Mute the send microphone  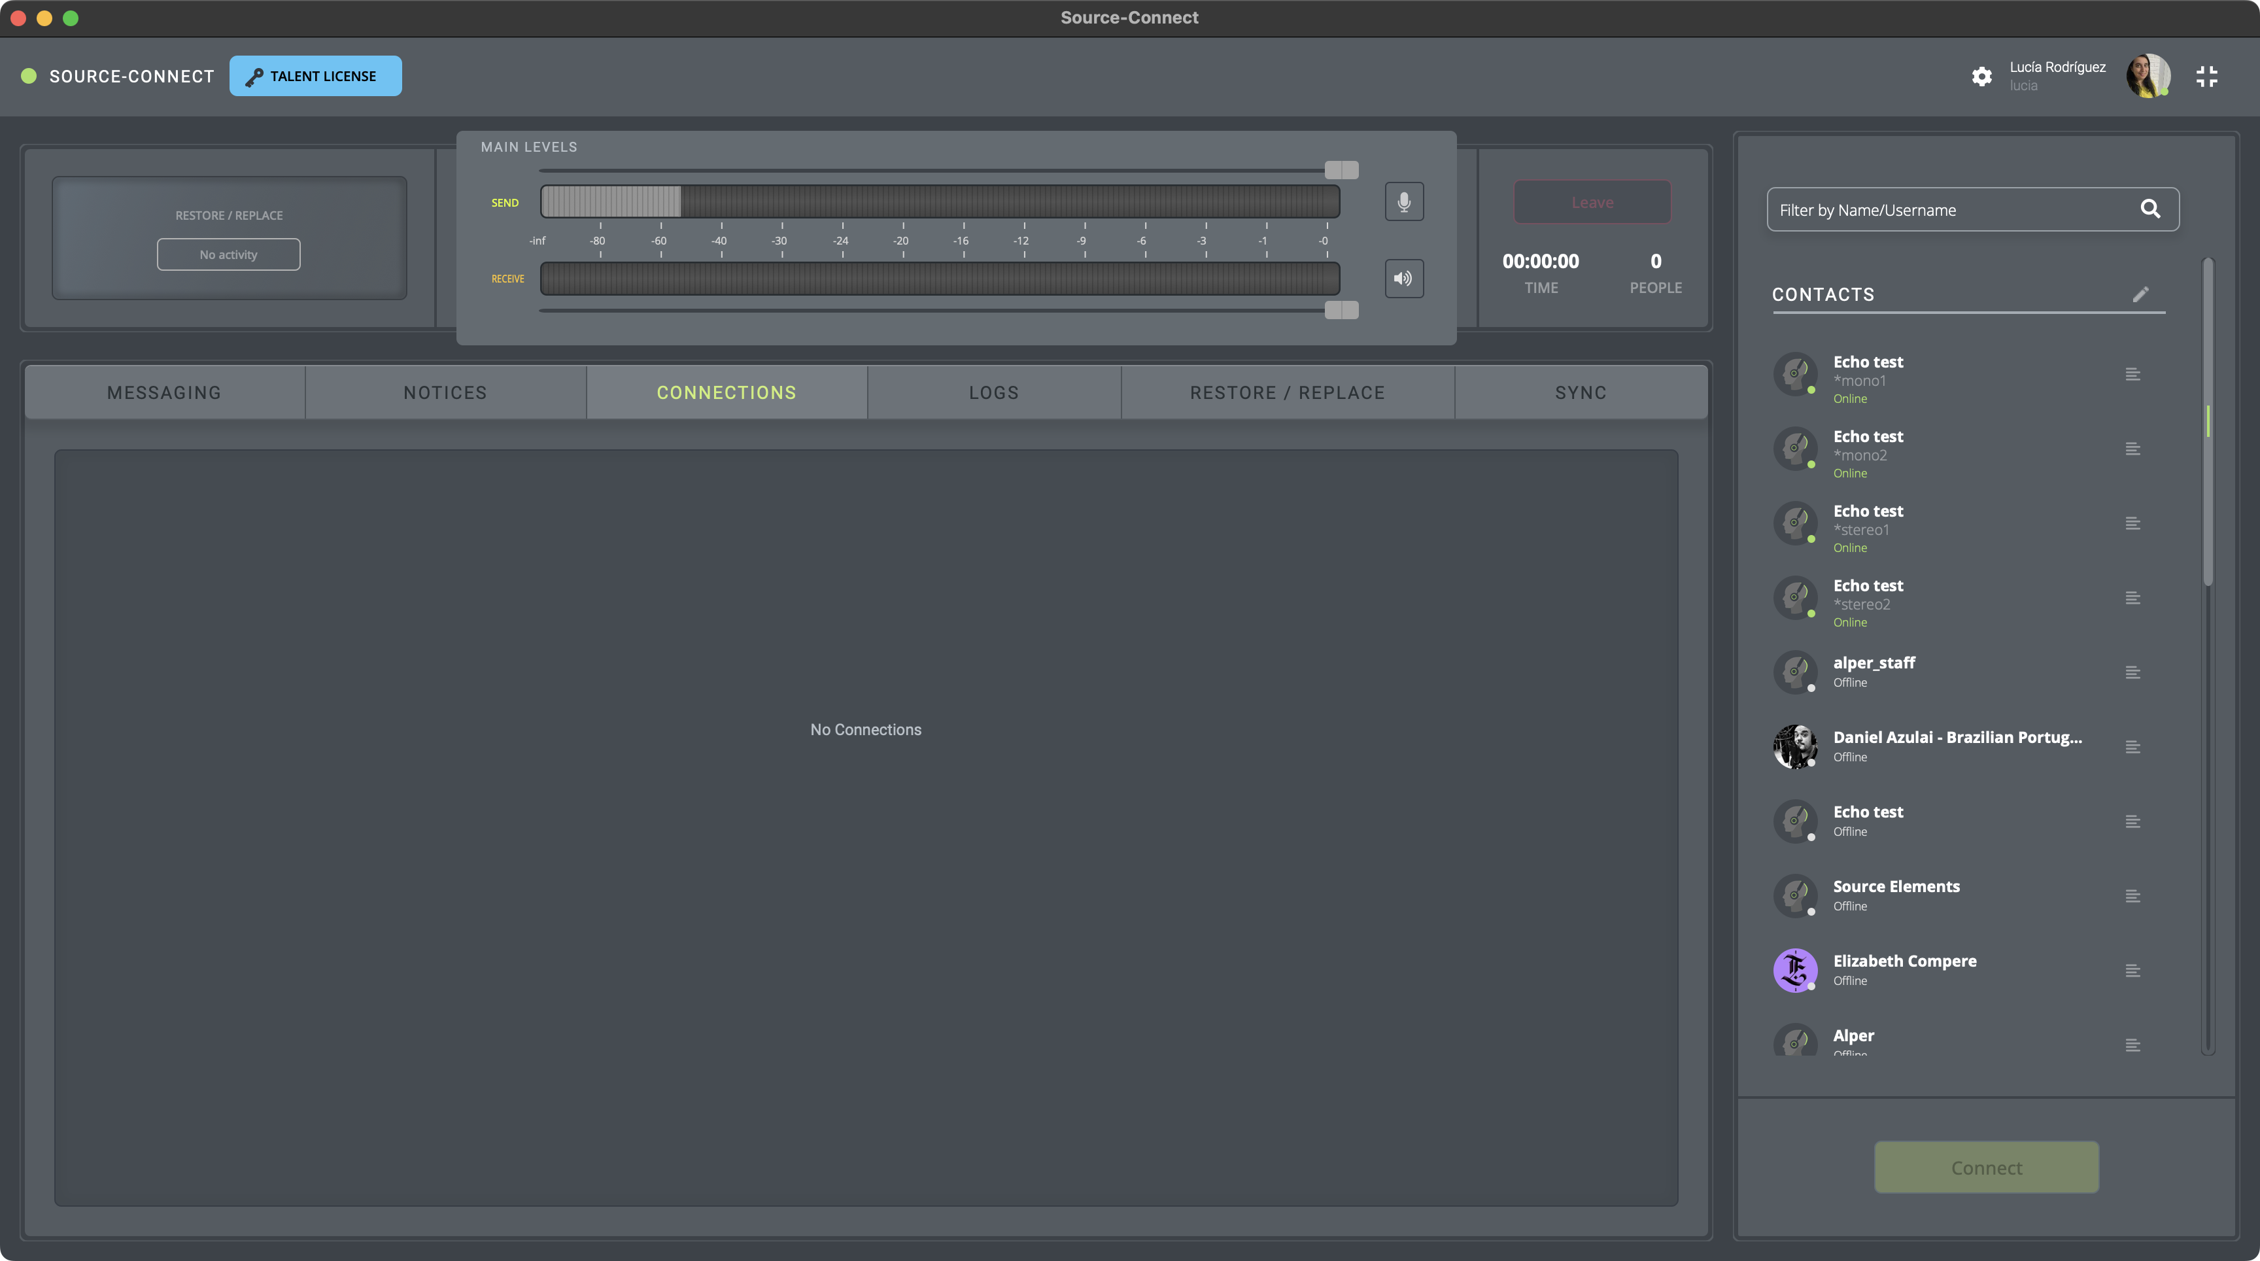click(x=1404, y=202)
